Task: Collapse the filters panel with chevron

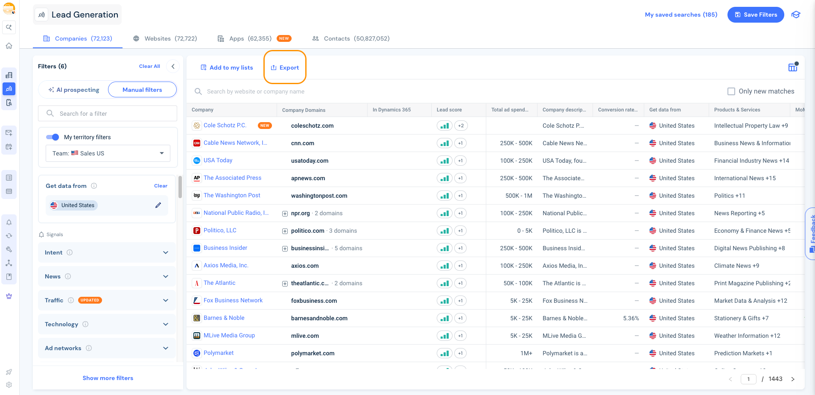Action: (173, 66)
